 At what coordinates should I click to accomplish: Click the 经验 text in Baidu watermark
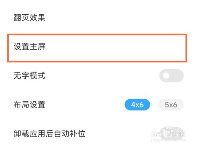[x=179, y=134]
